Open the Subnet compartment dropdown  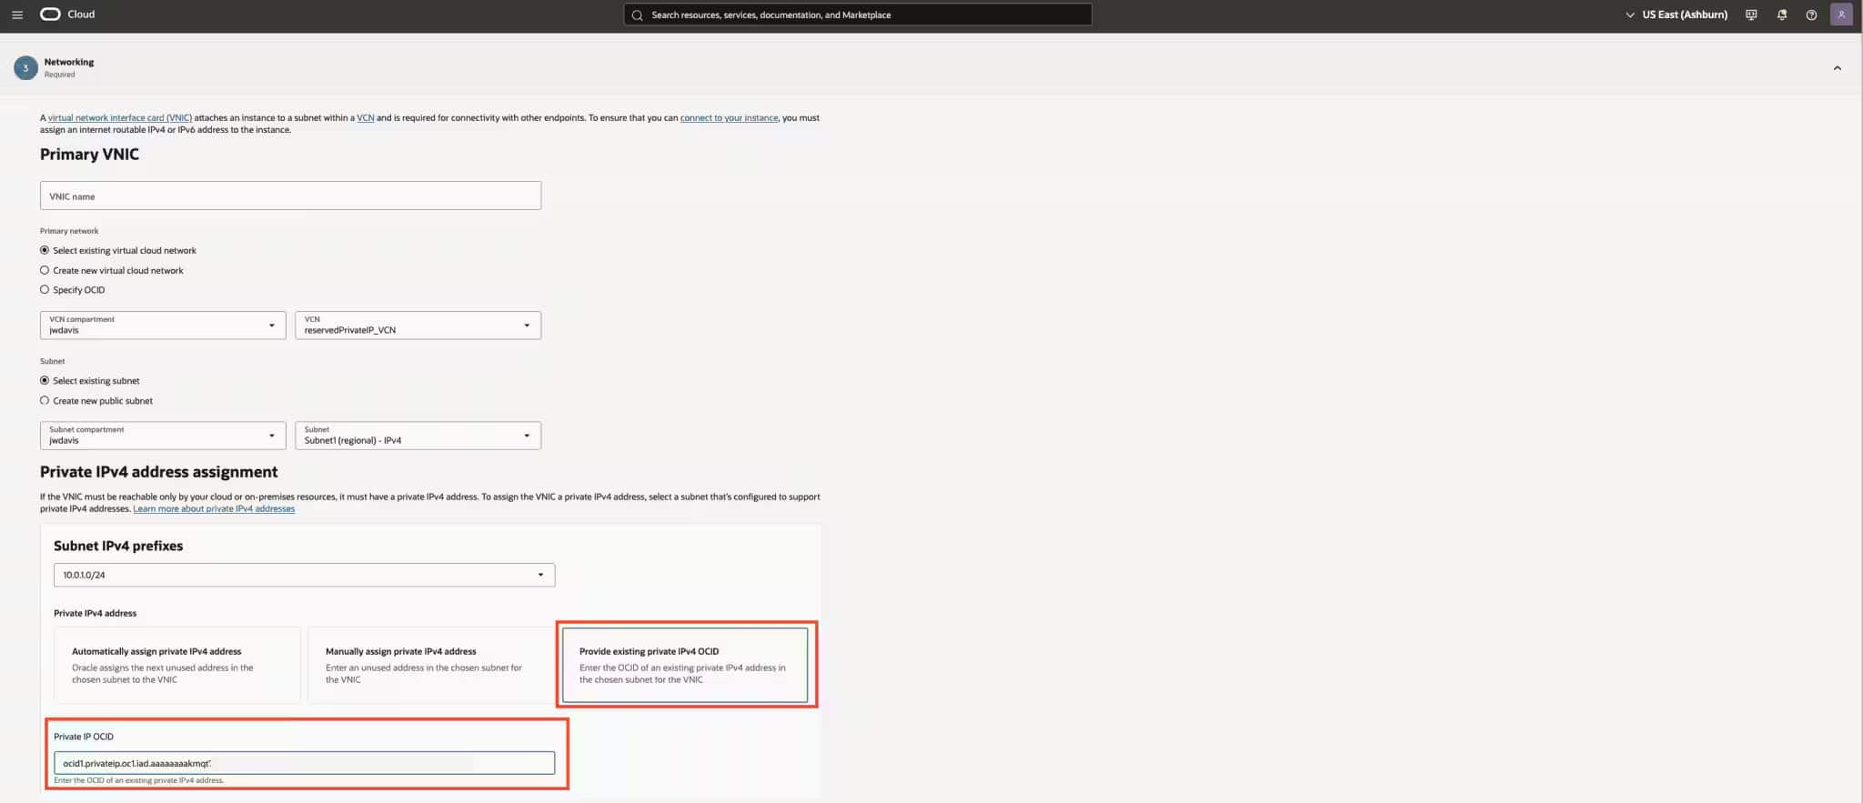coord(163,436)
